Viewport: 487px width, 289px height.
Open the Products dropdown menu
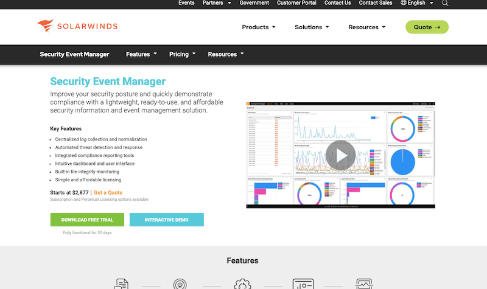tap(258, 27)
